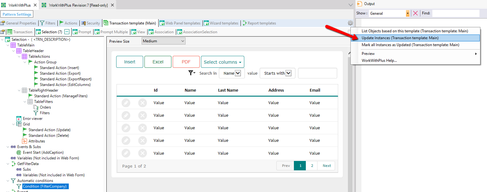The image size is (487, 192).
Task: Open the Show General dropdown in Output
Action: point(389,13)
